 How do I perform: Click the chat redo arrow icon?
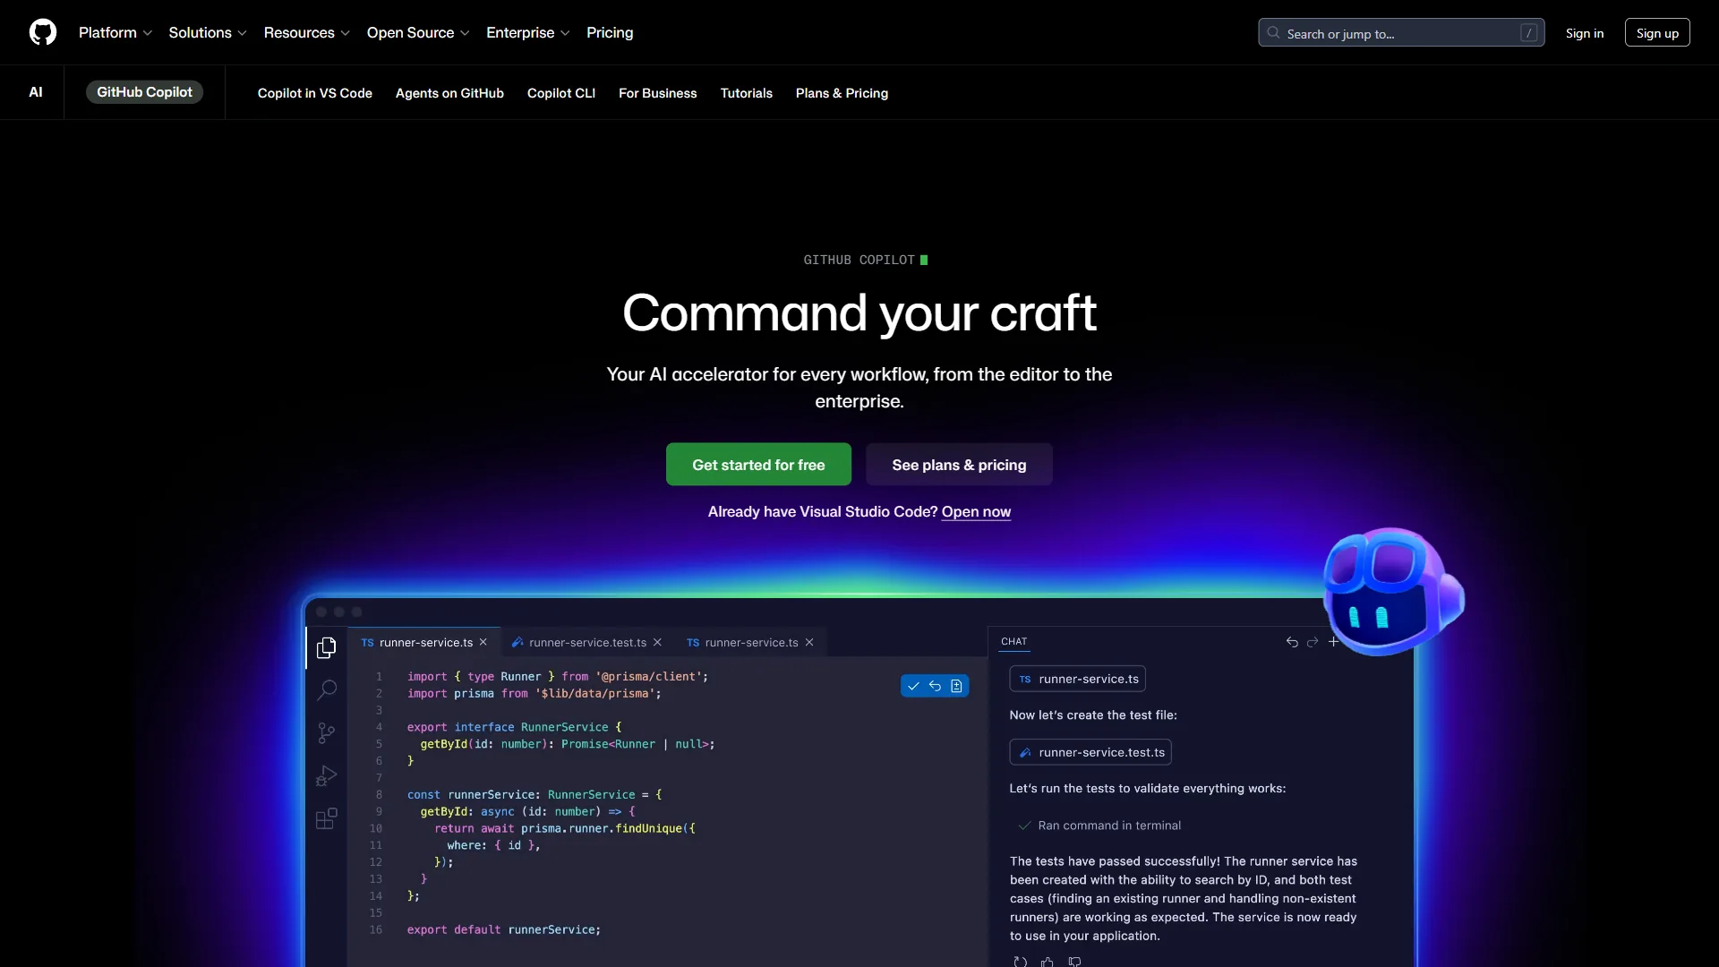[x=1313, y=642]
